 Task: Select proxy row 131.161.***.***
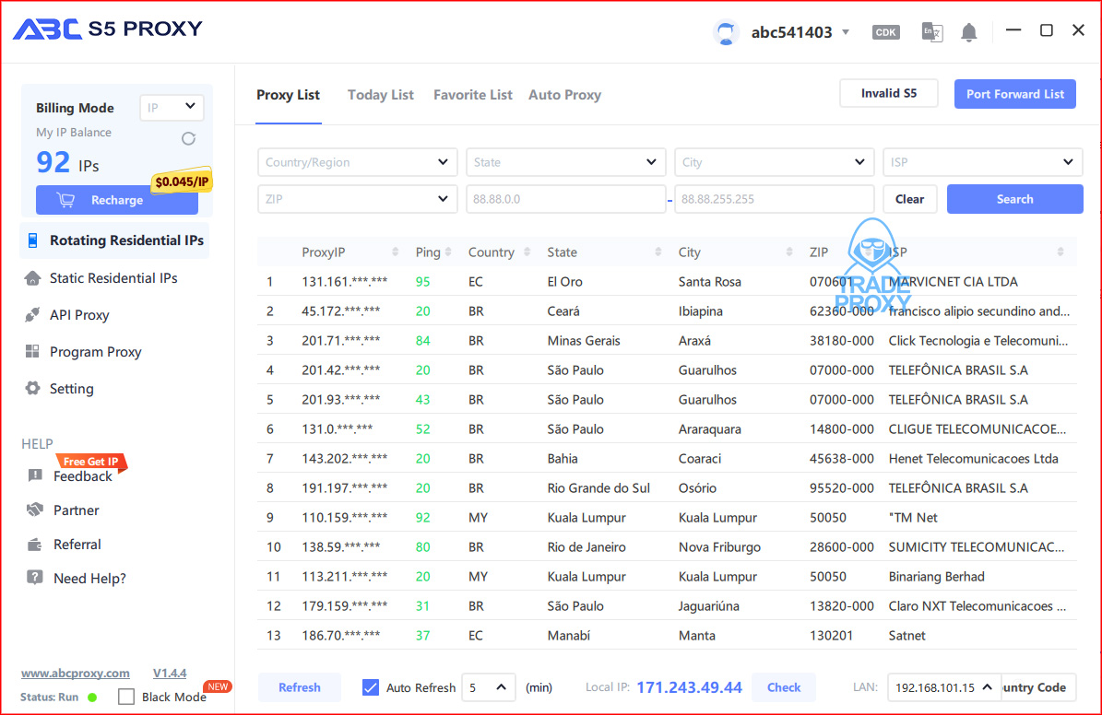(x=667, y=282)
